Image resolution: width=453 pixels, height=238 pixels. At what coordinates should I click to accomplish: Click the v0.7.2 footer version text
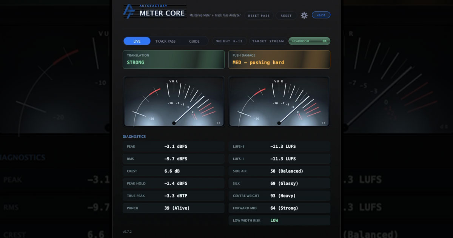click(x=127, y=232)
